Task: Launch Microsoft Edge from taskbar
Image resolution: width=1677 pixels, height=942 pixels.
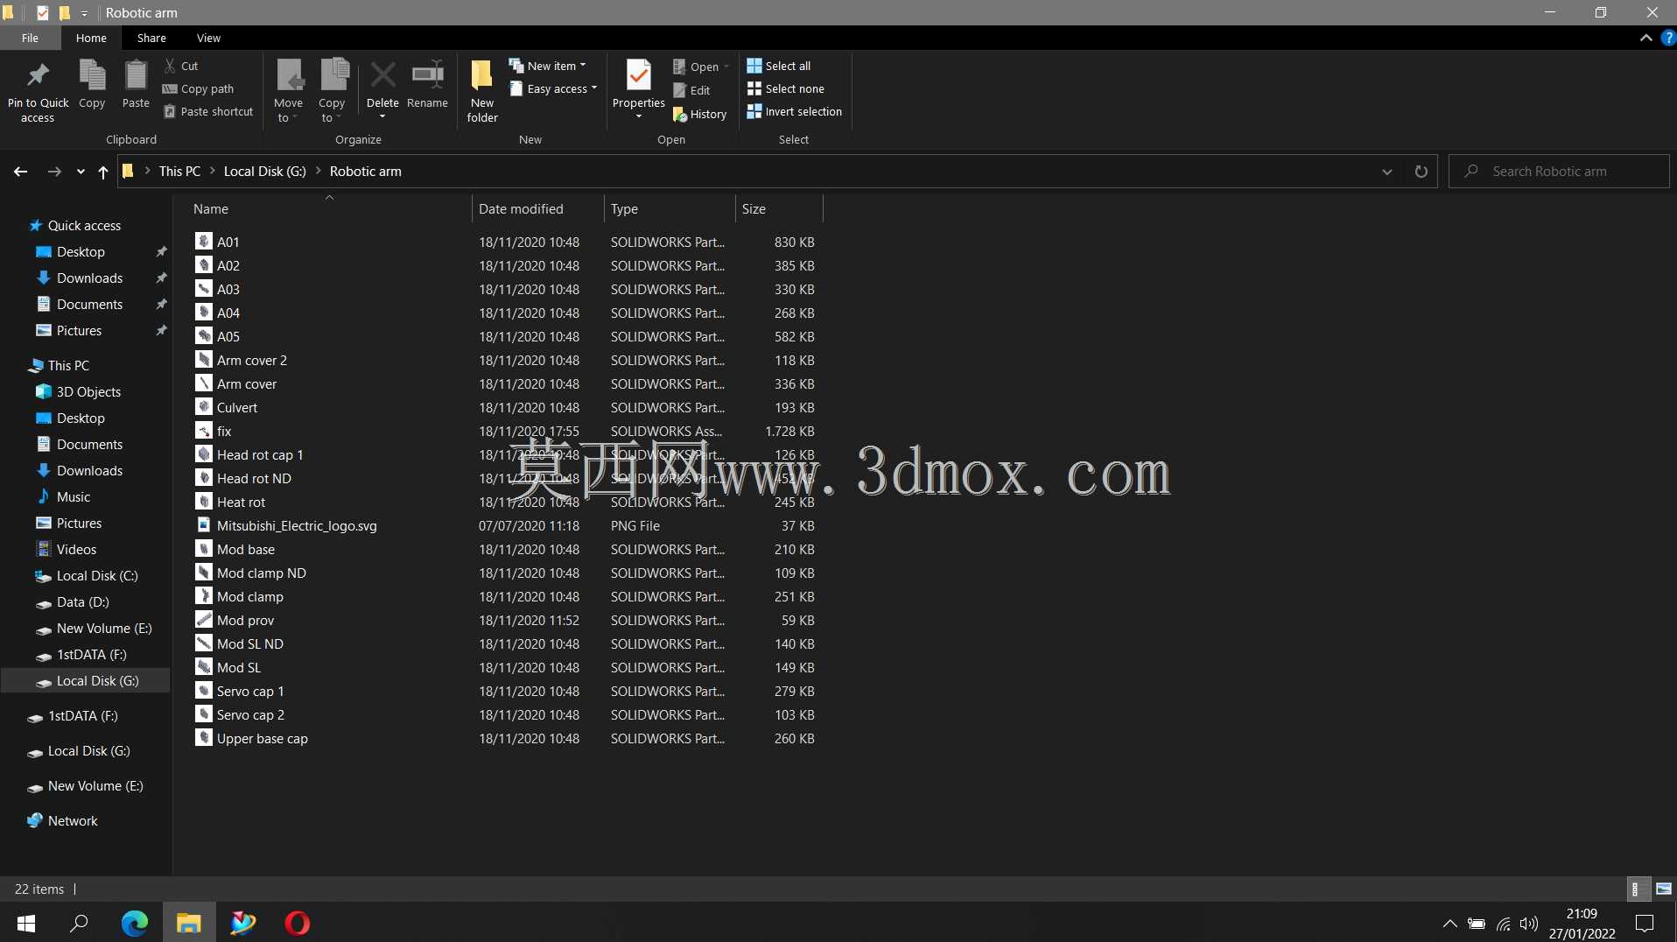Action: click(134, 923)
